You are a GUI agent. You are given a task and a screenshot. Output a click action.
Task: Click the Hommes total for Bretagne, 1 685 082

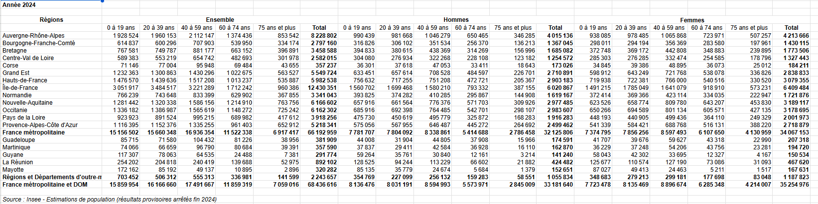tap(560, 51)
